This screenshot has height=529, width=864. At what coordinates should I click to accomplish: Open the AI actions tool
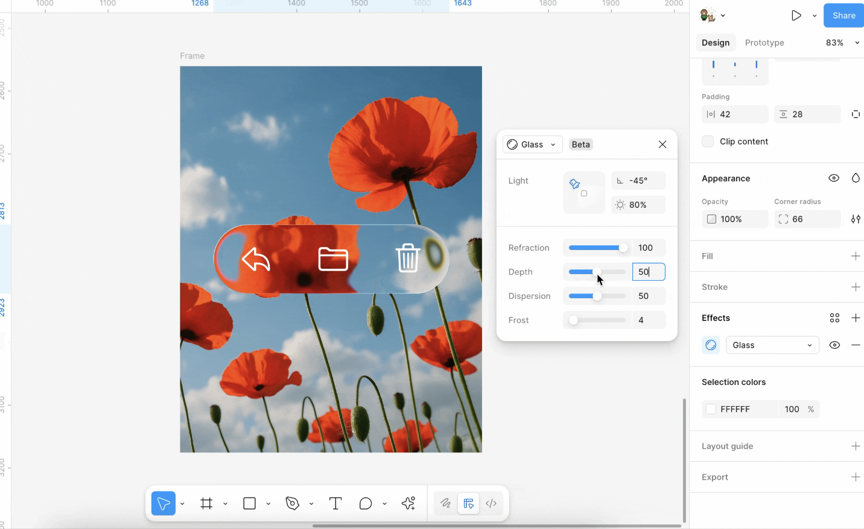pyautogui.click(x=408, y=504)
